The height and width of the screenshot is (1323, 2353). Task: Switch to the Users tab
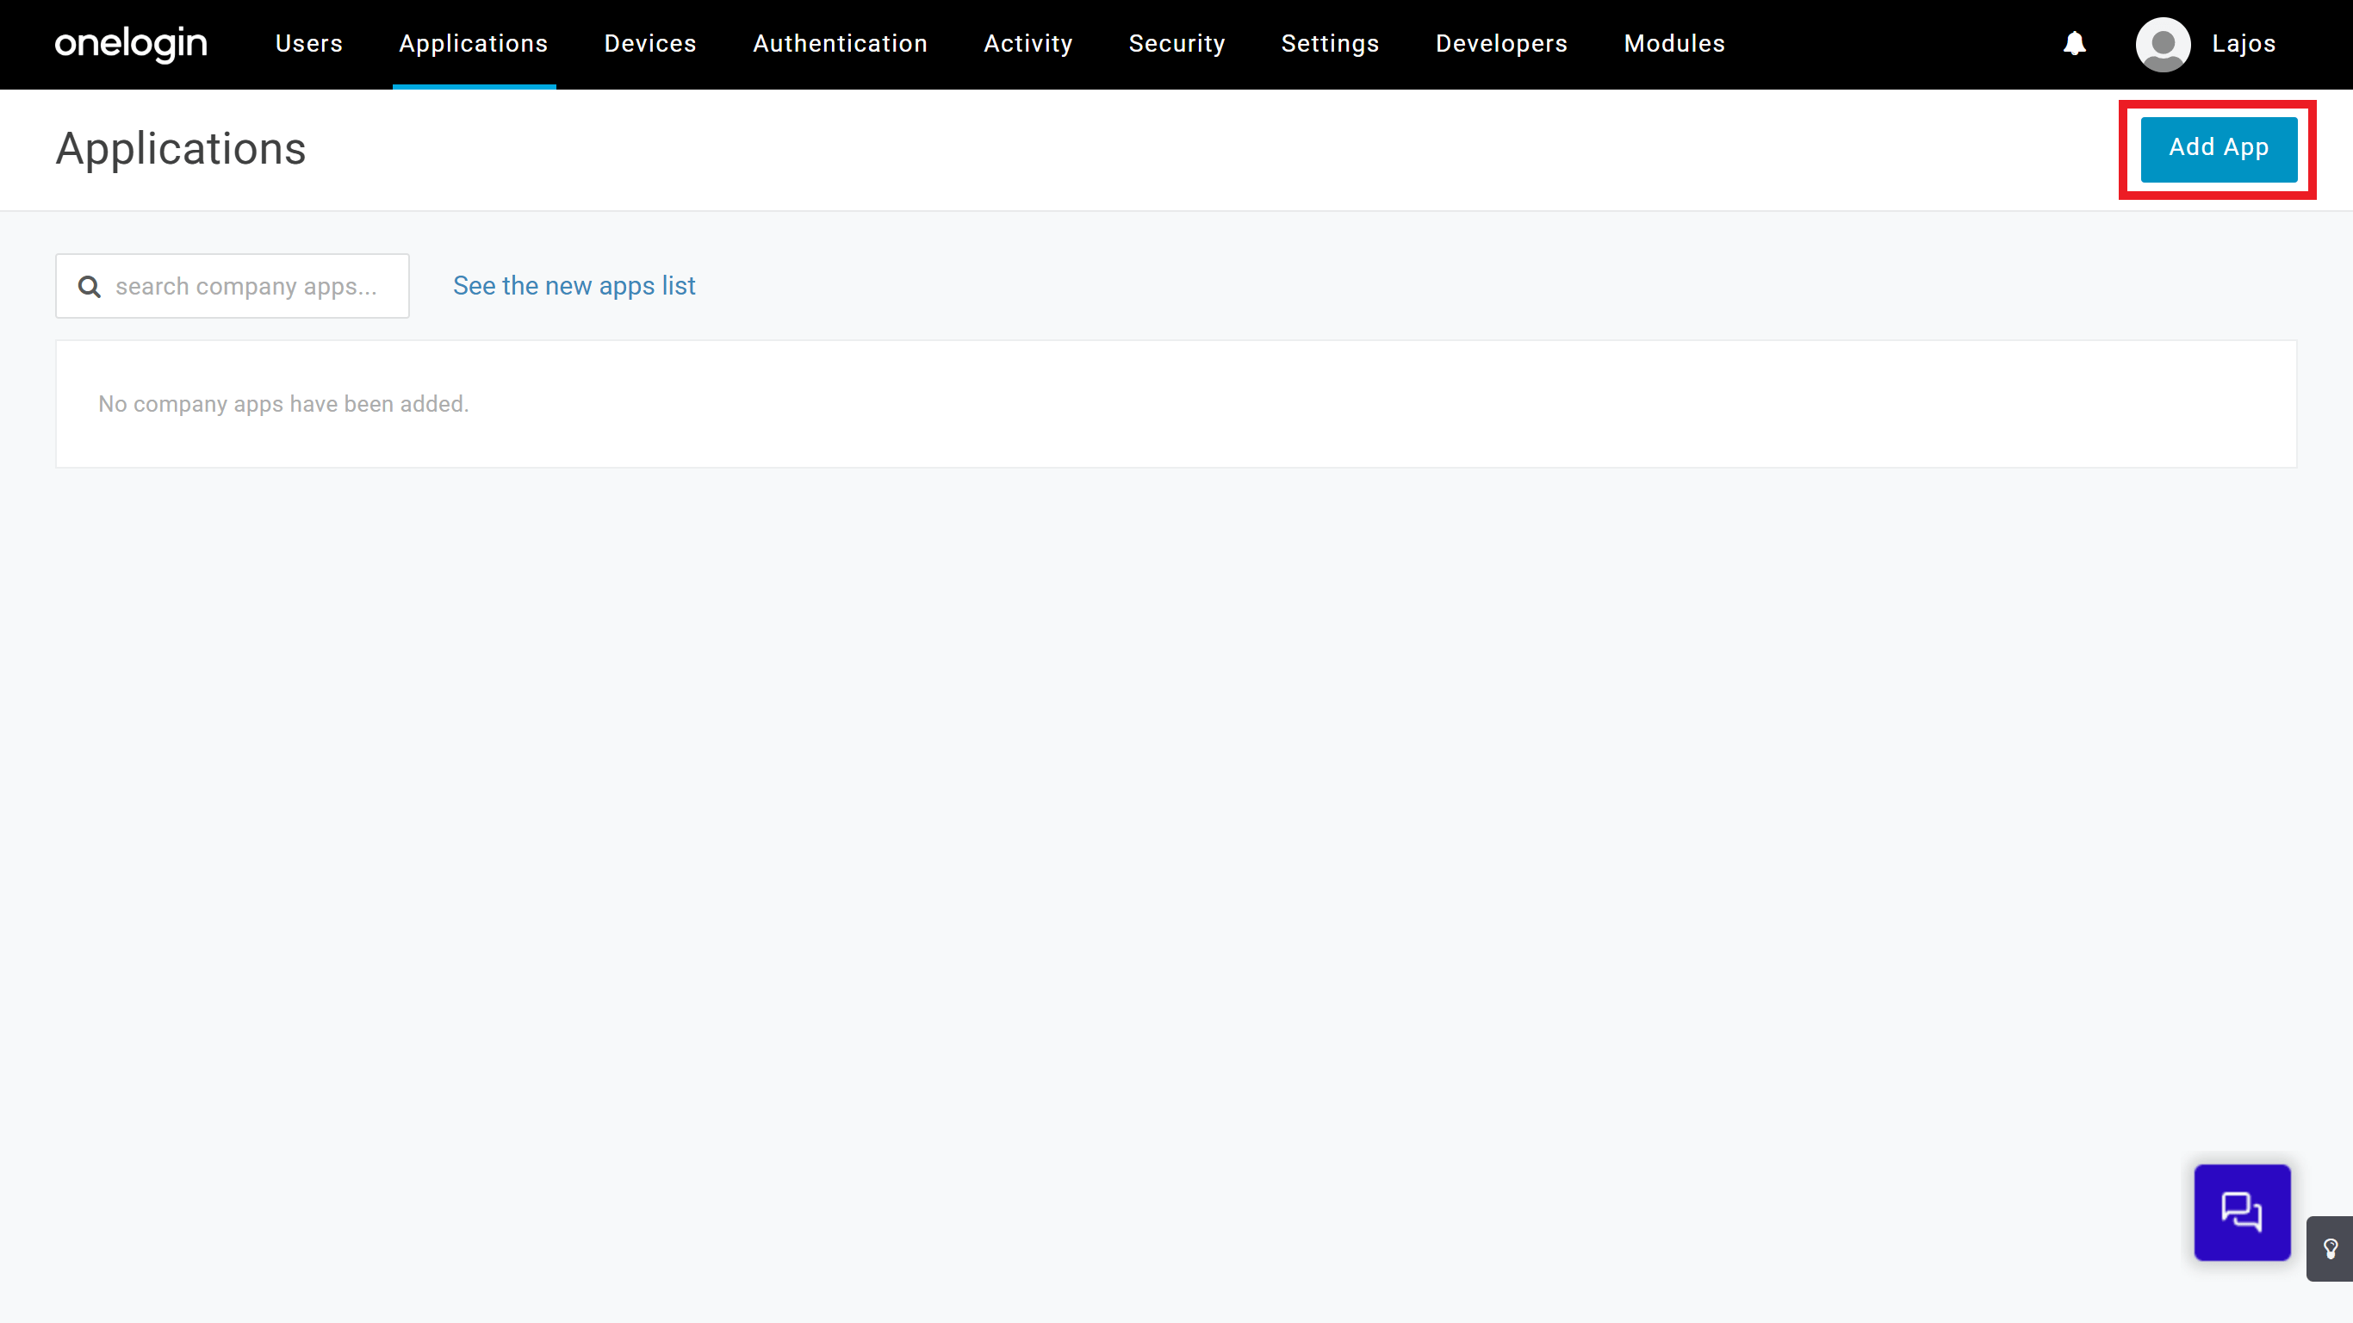(308, 44)
